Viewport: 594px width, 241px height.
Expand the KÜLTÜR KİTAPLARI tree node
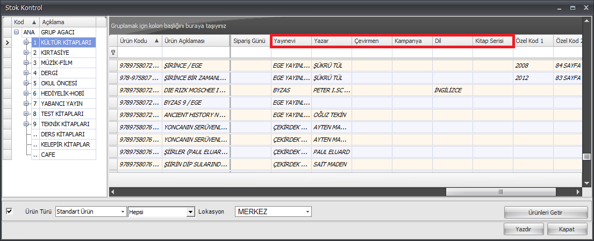coord(25,42)
